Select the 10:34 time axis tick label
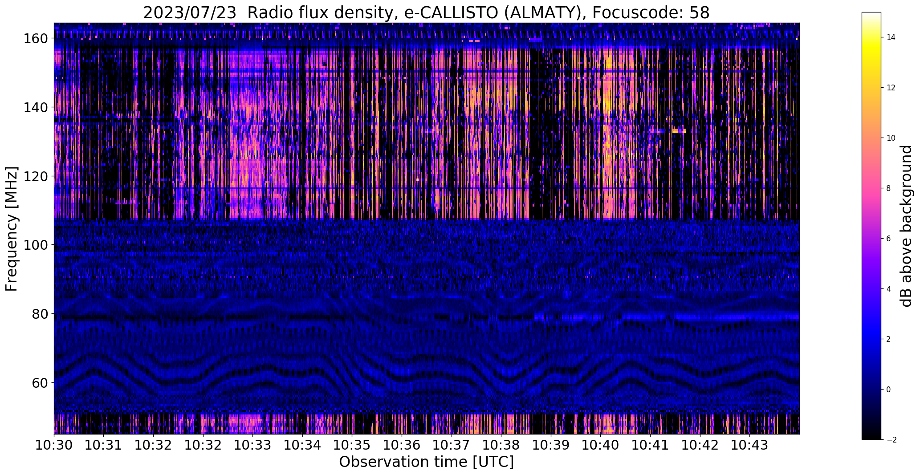Image resolution: width=920 pixels, height=475 pixels. click(x=302, y=445)
